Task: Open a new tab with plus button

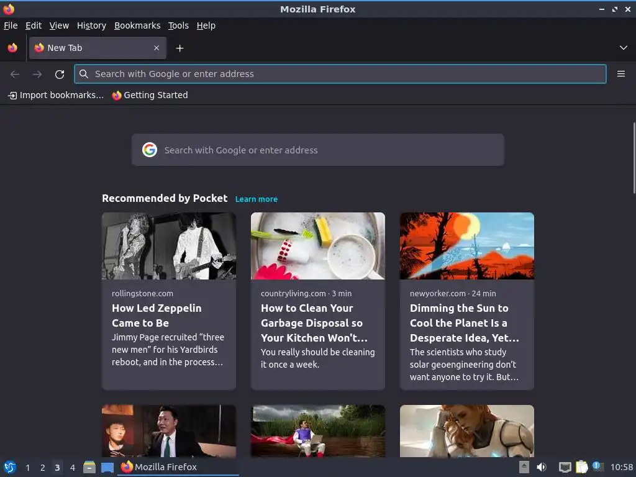Action: coord(179,48)
